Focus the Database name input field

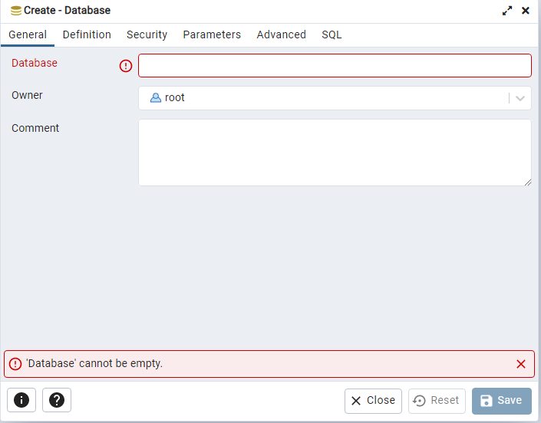coord(335,65)
